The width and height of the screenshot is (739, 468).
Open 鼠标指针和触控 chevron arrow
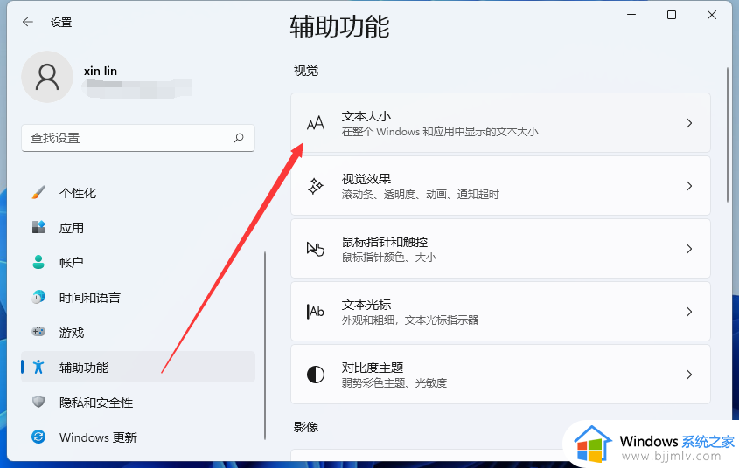tap(689, 249)
